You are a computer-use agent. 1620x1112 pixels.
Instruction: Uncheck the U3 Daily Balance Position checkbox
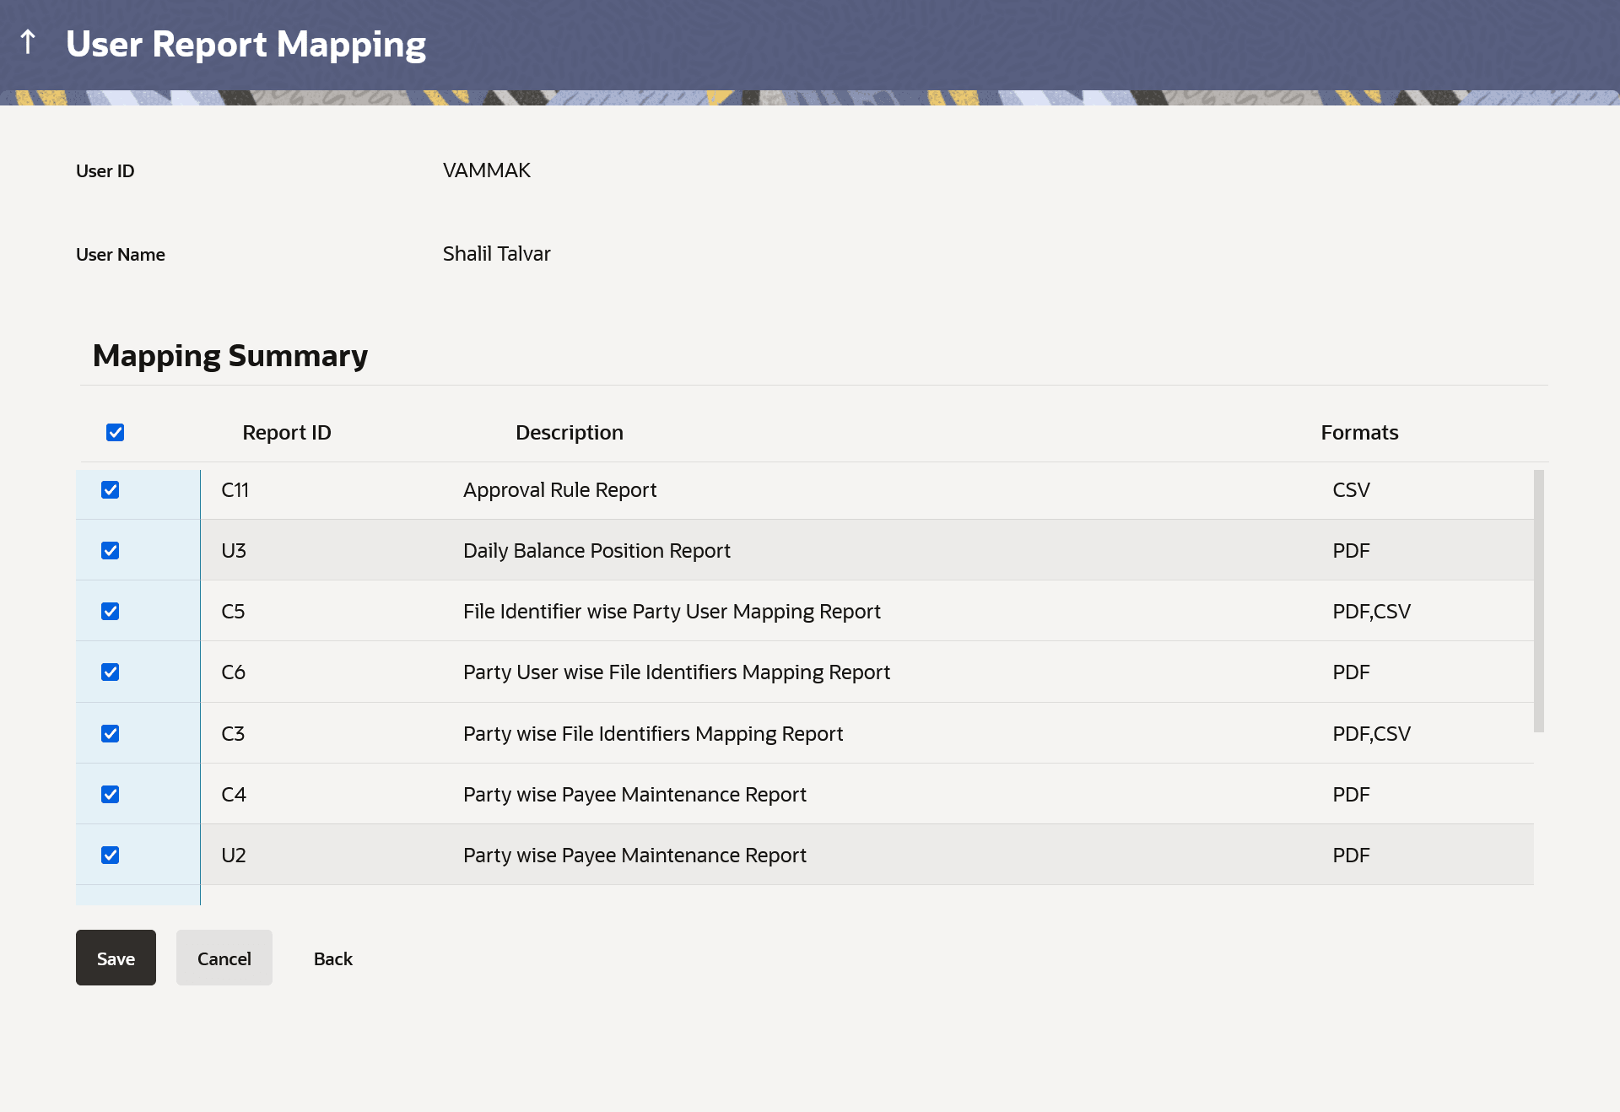tap(111, 551)
